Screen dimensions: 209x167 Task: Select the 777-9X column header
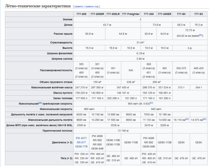pyautogui.click(x=199, y=14)
